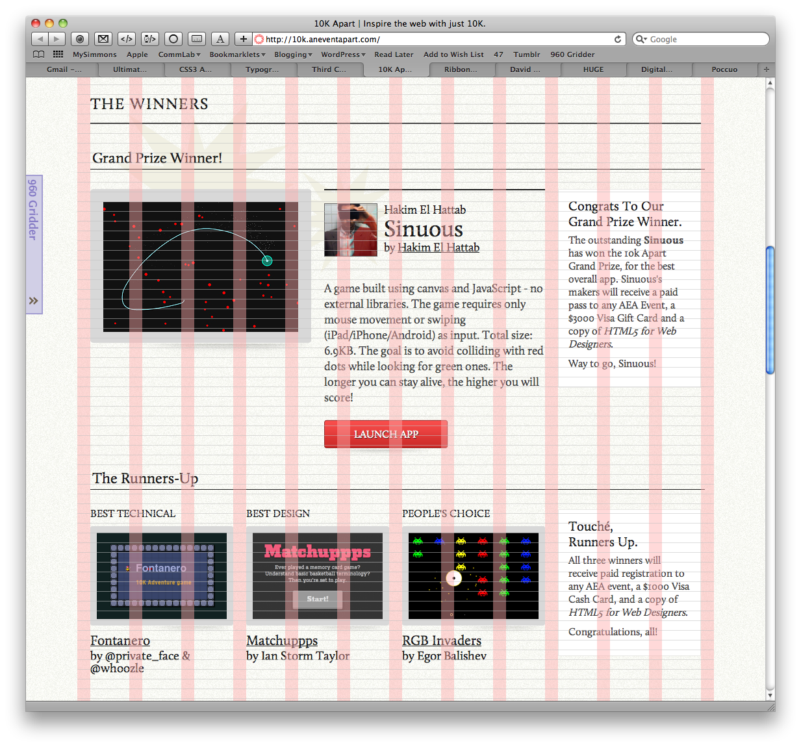The width and height of the screenshot is (801, 747).
Task: Click the Sinuous game preview thumbnail
Action: [201, 266]
